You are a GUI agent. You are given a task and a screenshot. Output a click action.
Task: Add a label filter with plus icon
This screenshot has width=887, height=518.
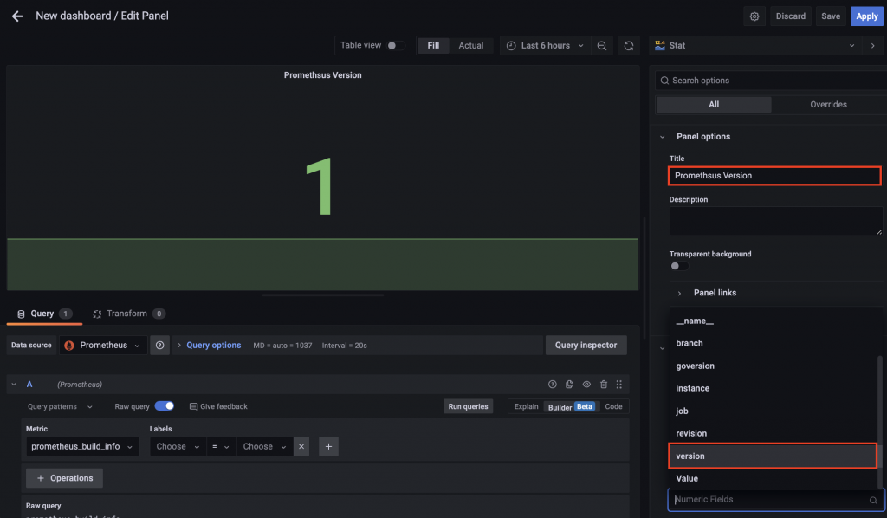pos(328,447)
